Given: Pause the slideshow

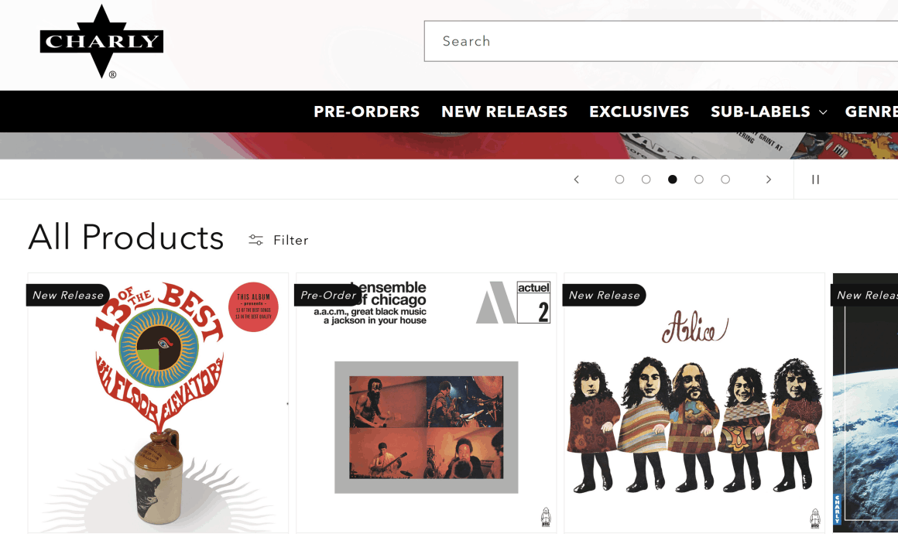Looking at the screenshot, I should 815,180.
